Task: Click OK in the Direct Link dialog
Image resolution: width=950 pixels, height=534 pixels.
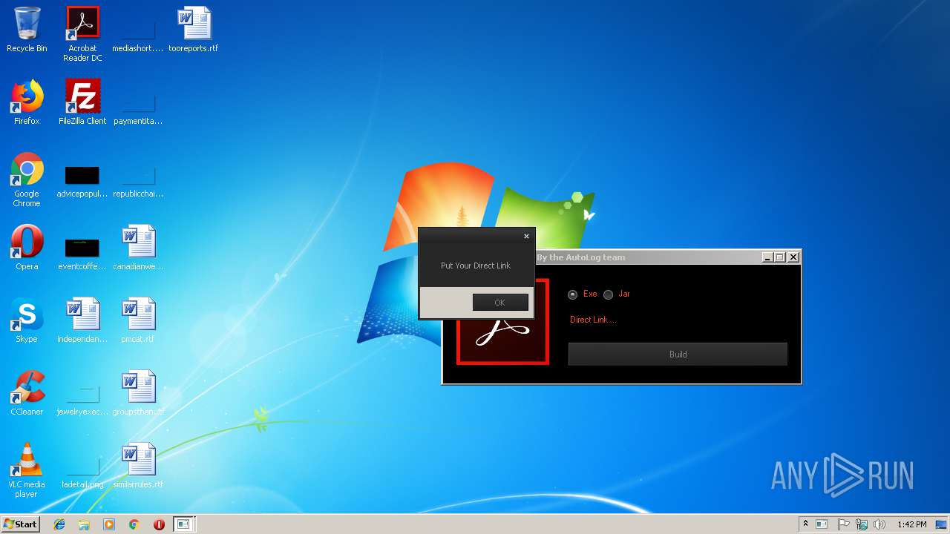Action: (500, 302)
